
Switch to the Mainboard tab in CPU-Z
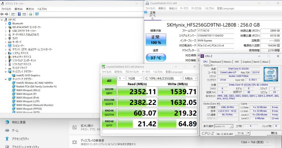[x=216, y=62]
